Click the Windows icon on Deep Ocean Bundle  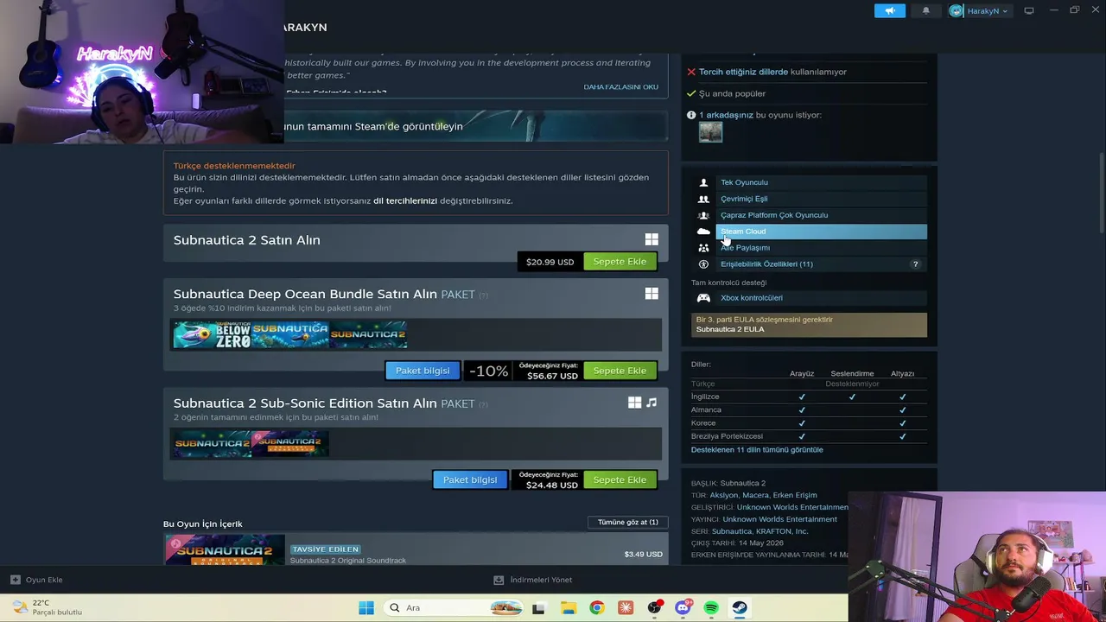coord(652,294)
